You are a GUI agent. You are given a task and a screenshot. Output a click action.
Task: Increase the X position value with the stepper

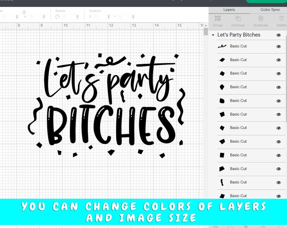(108, 15)
